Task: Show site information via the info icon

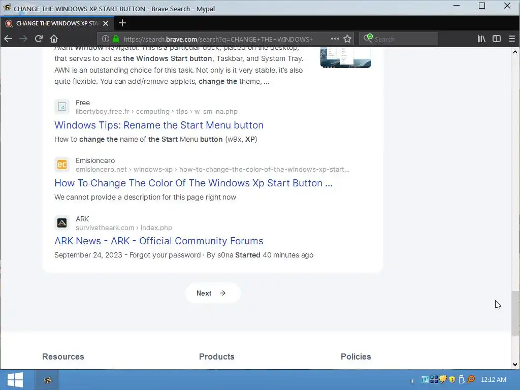Action: [106, 39]
